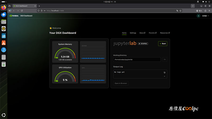Screen dimensions: 212x119
Task: Click the browser sidebar toggle icon
Action: point(10,11)
